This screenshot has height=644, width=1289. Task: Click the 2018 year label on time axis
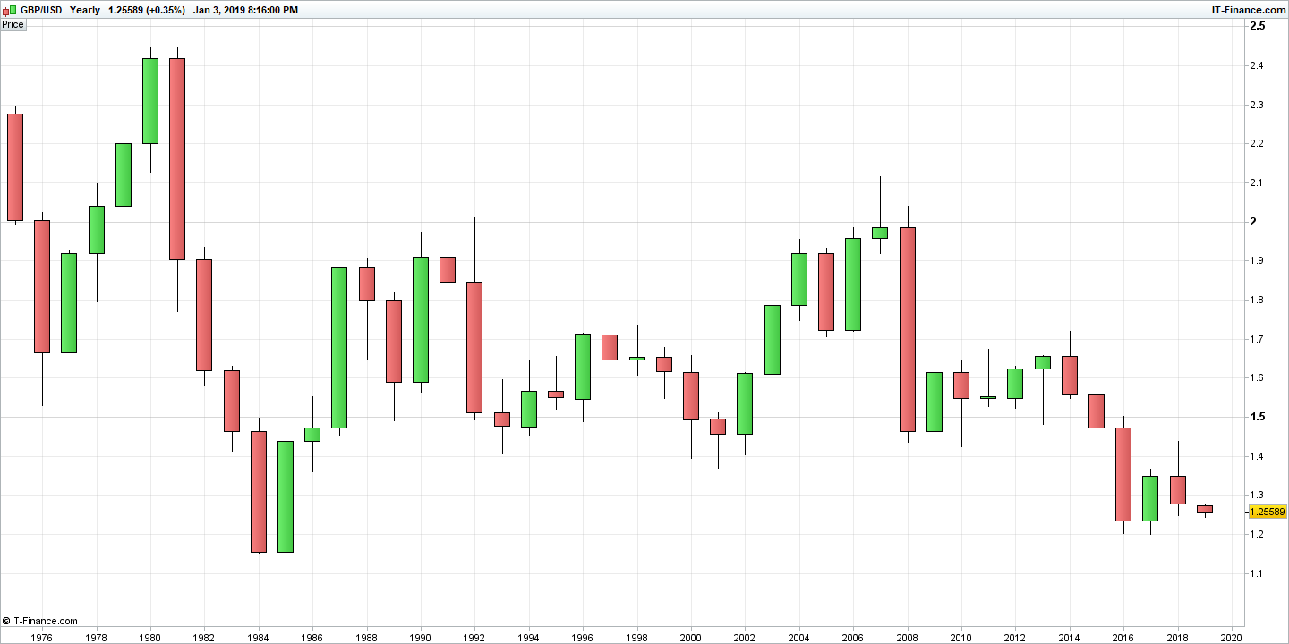(x=1177, y=638)
